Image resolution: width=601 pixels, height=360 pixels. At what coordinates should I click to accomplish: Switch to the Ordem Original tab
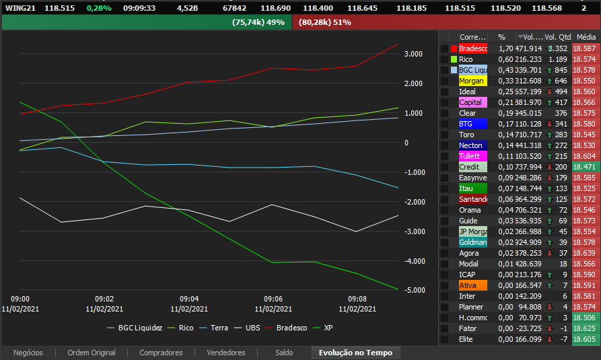tap(92, 353)
